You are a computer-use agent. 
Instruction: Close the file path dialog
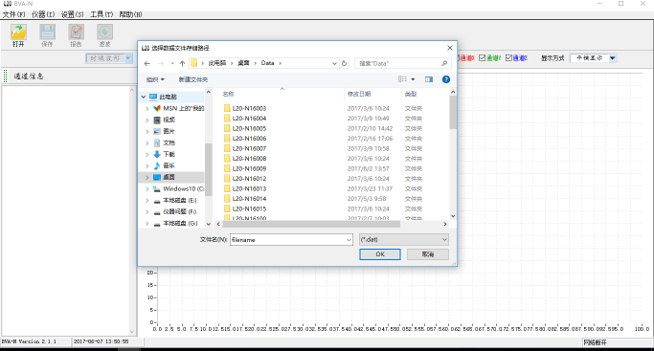(x=450, y=48)
